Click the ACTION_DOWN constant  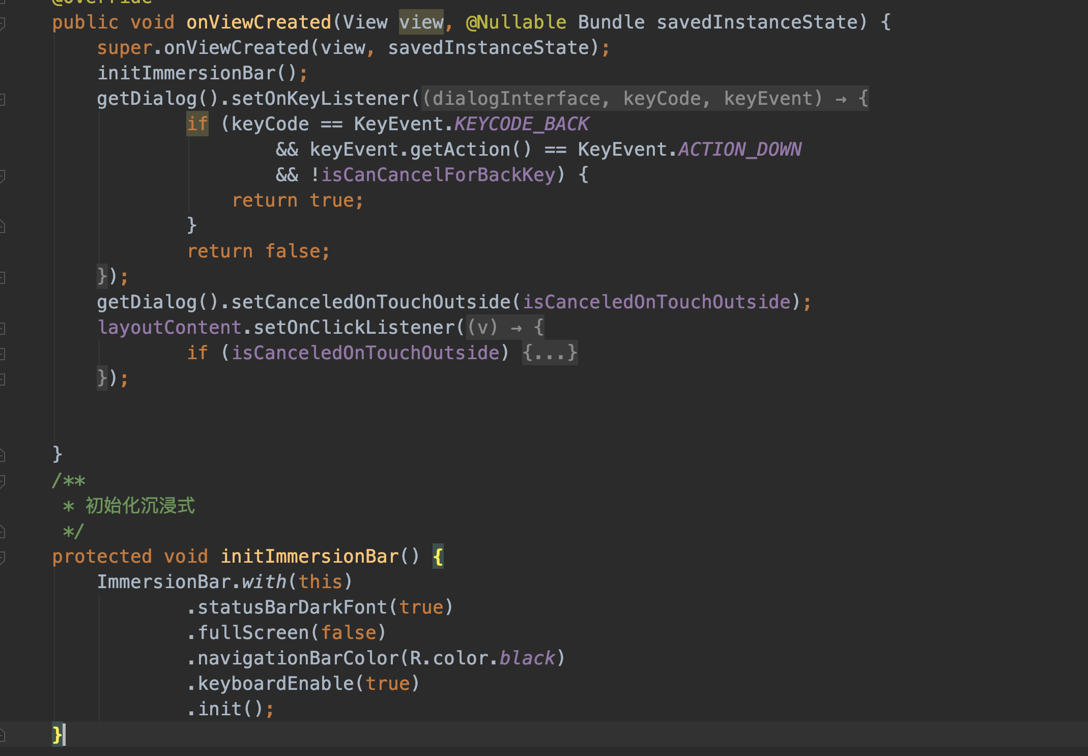739,150
